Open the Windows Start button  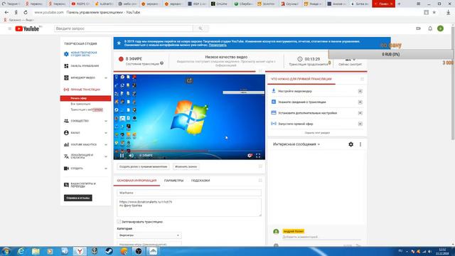click(x=6, y=251)
